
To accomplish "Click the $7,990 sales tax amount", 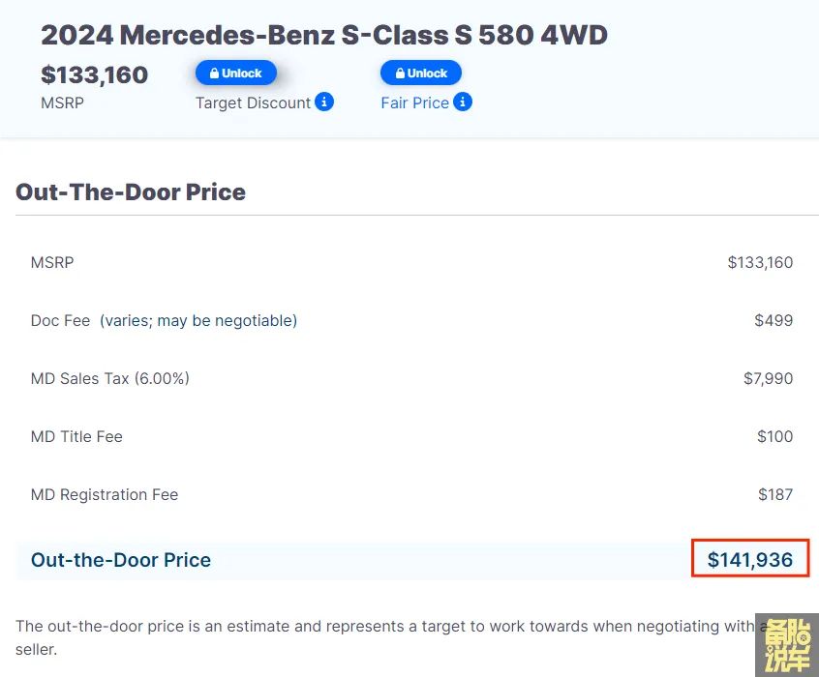I will 768,378.
